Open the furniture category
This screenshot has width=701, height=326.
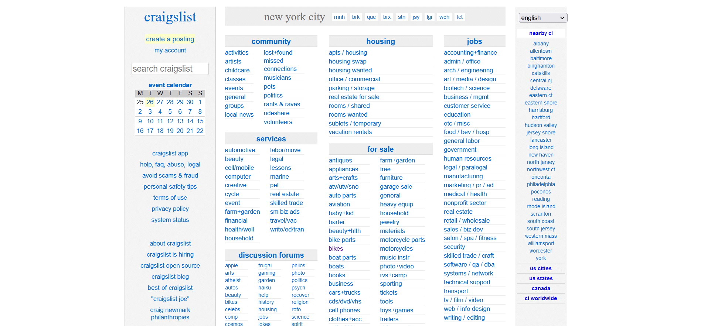[391, 178]
